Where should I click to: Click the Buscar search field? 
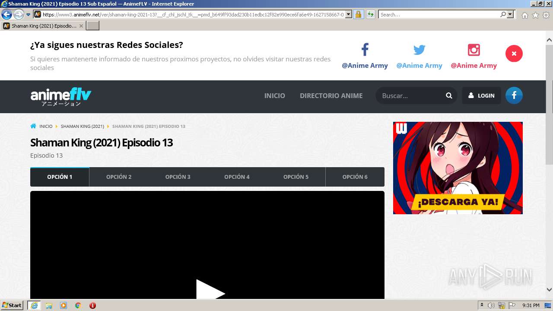click(x=410, y=96)
